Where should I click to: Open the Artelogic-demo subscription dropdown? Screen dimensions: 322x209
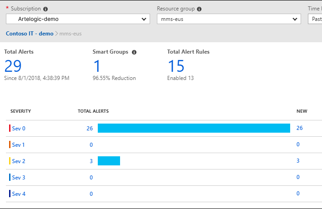78,19
